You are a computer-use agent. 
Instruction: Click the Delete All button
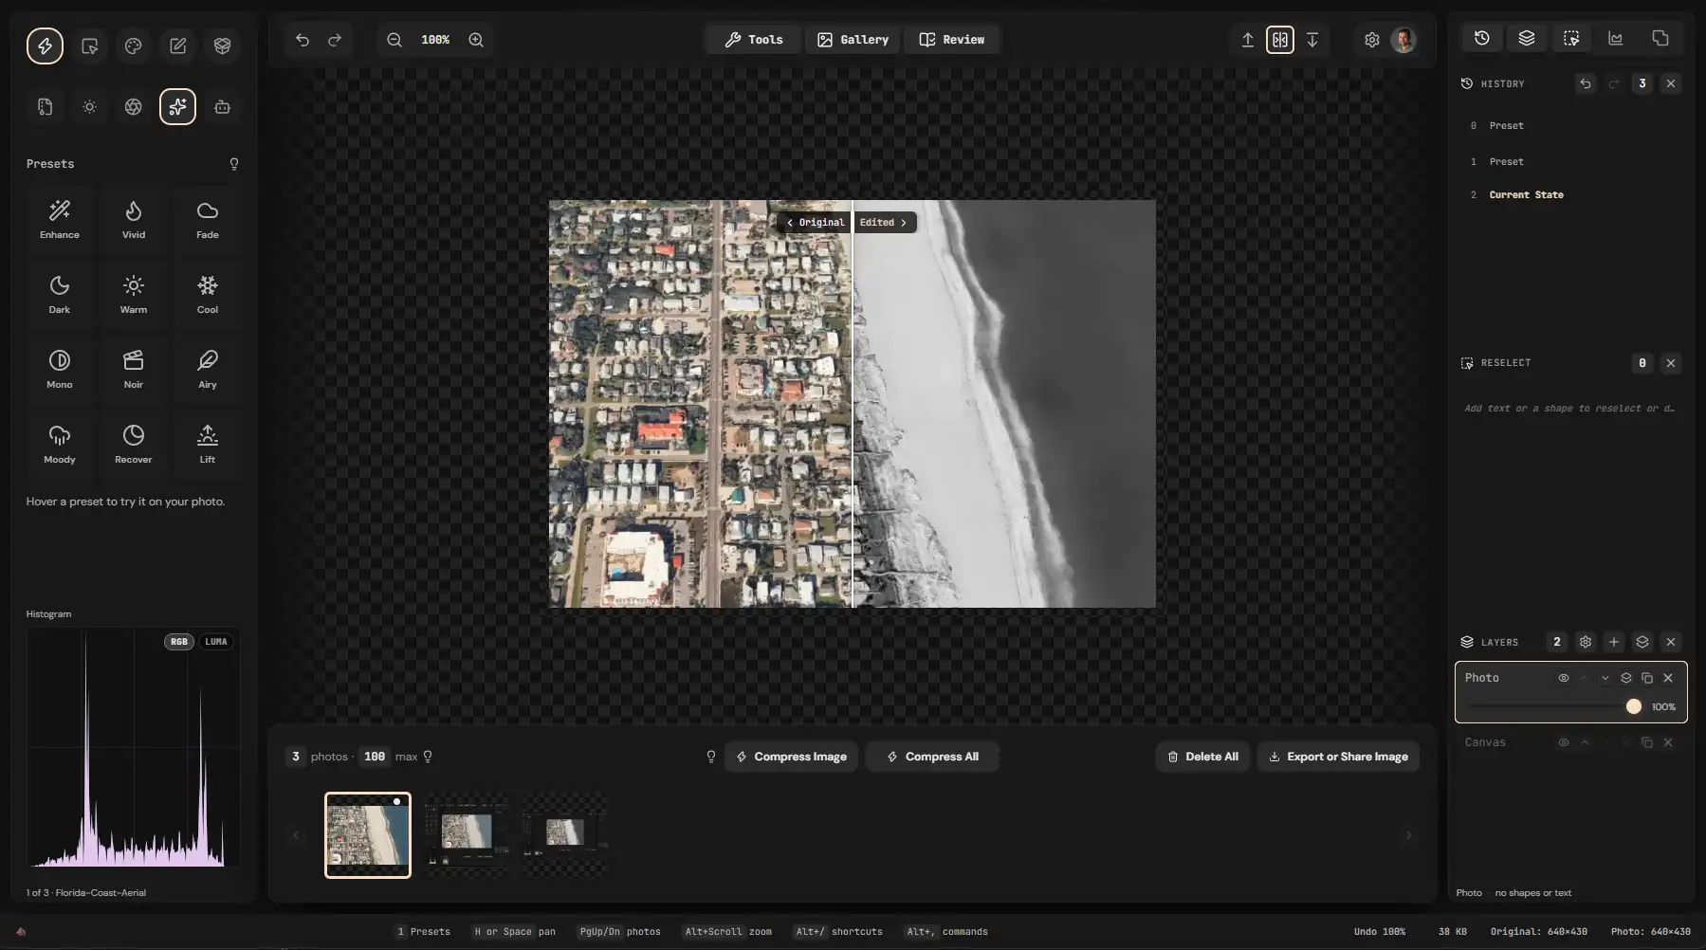(1202, 757)
